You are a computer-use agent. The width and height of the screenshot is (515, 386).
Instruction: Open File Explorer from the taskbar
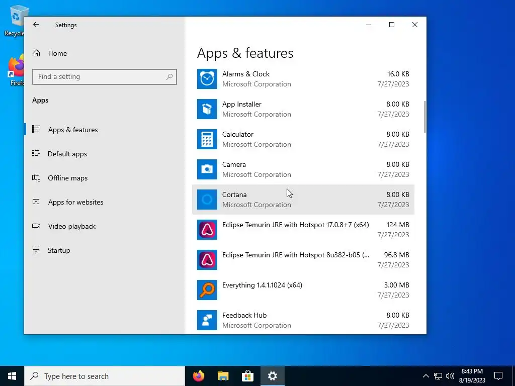point(223,376)
